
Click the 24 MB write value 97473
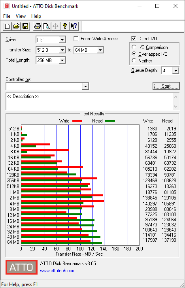151,225
